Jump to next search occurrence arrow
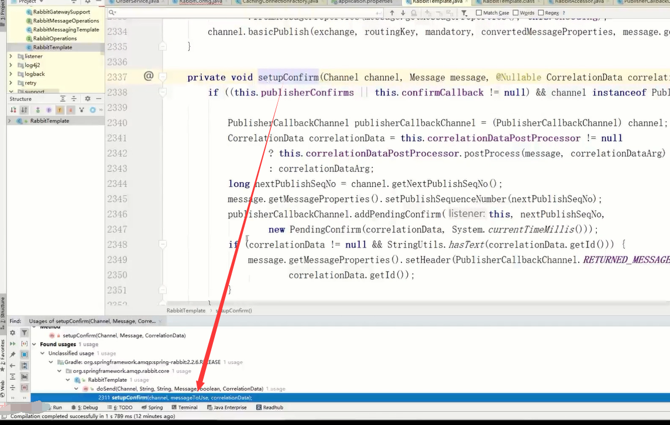Image resolution: width=670 pixels, height=425 pixels. pyautogui.click(x=403, y=13)
